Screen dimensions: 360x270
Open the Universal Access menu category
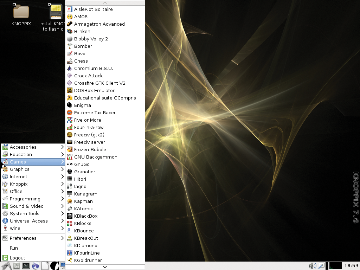click(x=33, y=221)
